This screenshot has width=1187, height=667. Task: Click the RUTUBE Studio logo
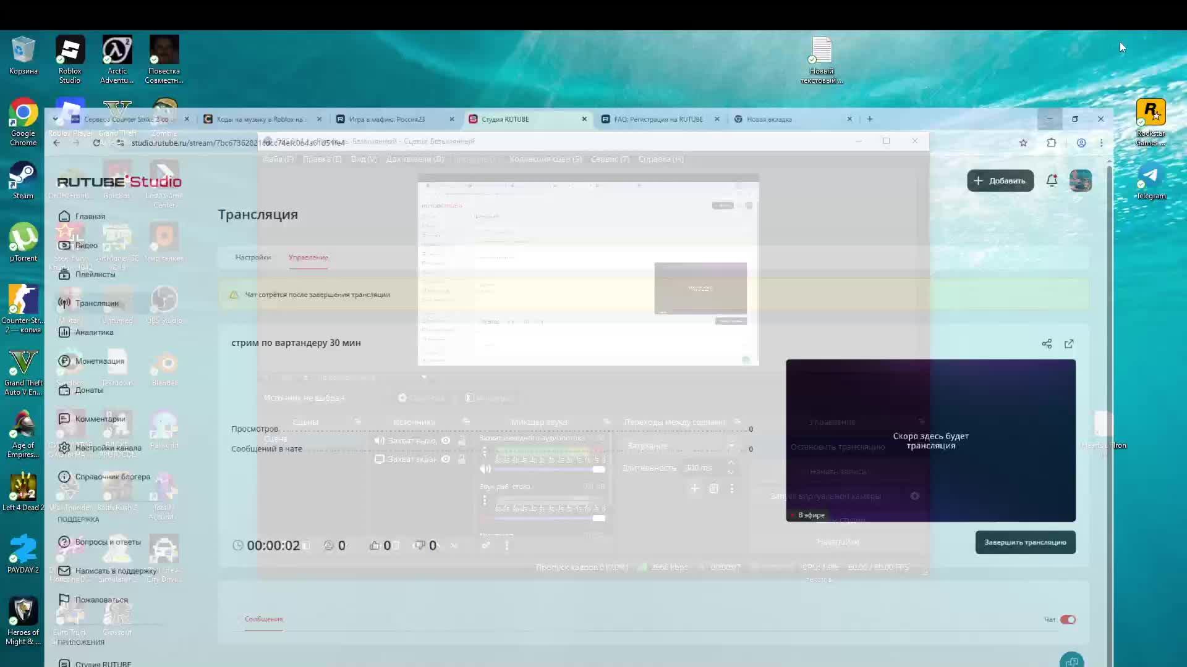(119, 182)
